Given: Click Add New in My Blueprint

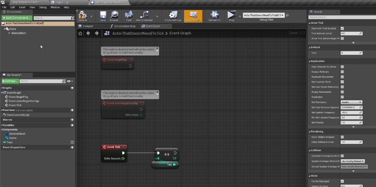Looking at the screenshot, I should (x=10, y=81).
